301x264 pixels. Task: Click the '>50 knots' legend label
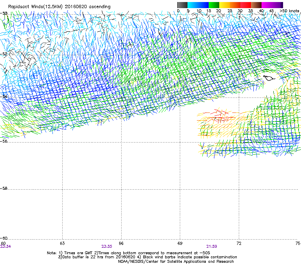(x=289, y=11)
